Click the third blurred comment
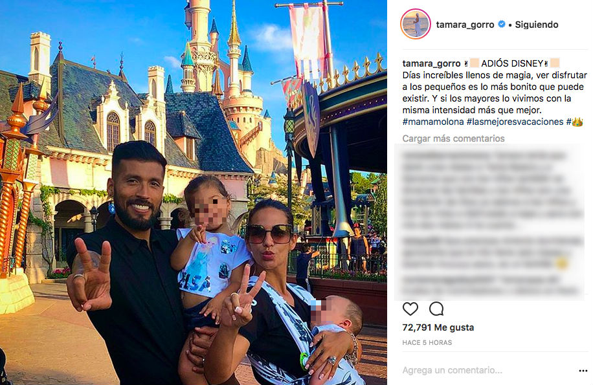 (x=491, y=286)
